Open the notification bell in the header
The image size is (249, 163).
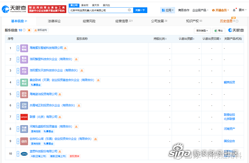click(234, 10)
